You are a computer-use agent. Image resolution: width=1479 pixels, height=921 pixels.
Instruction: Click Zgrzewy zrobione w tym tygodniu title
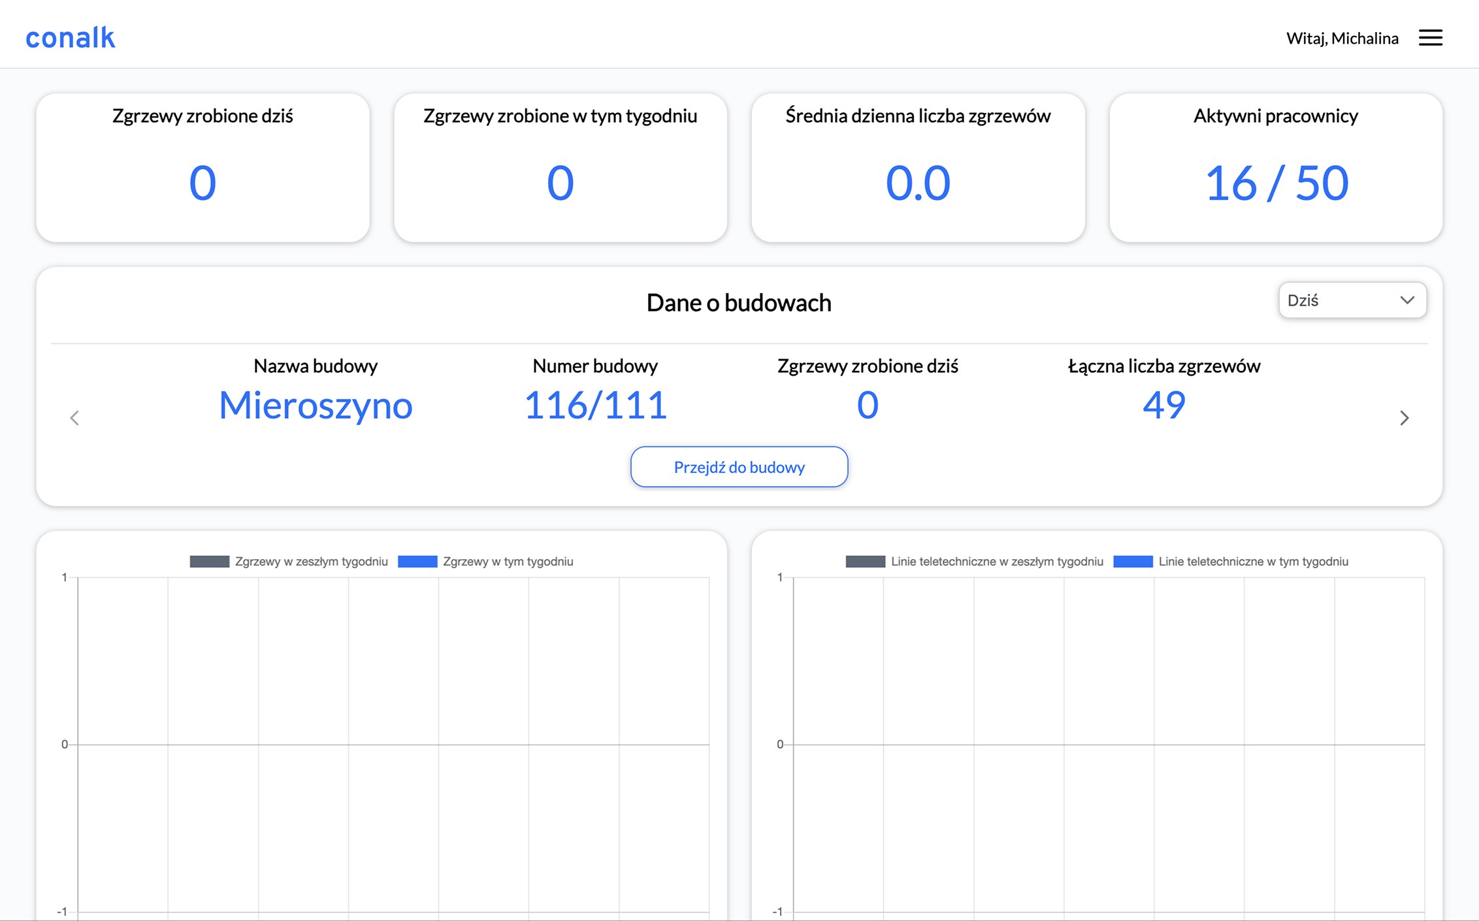pos(560,116)
